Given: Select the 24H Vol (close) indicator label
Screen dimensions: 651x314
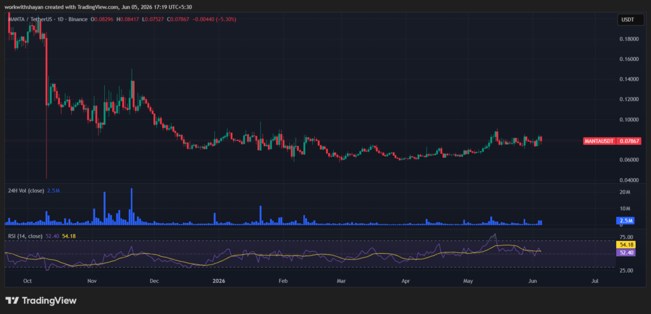Looking at the screenshot, I should click(25, 191).
